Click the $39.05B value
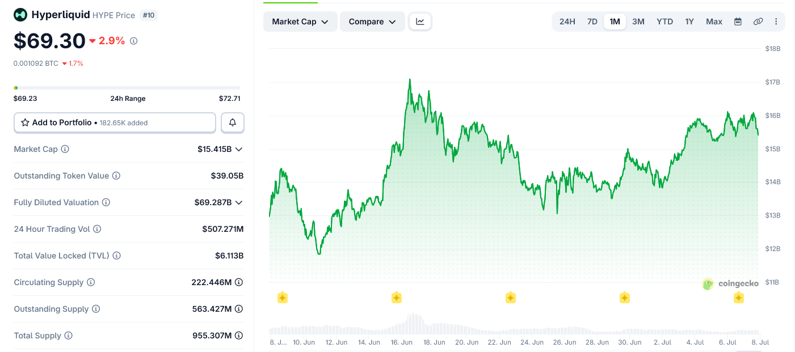Image resolution: width=795 pixels, height=352 pixels. point(227,176)
